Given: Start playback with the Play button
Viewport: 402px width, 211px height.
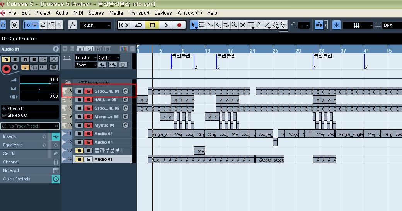Looking at the screenshot, I should (x=165, y=25).
